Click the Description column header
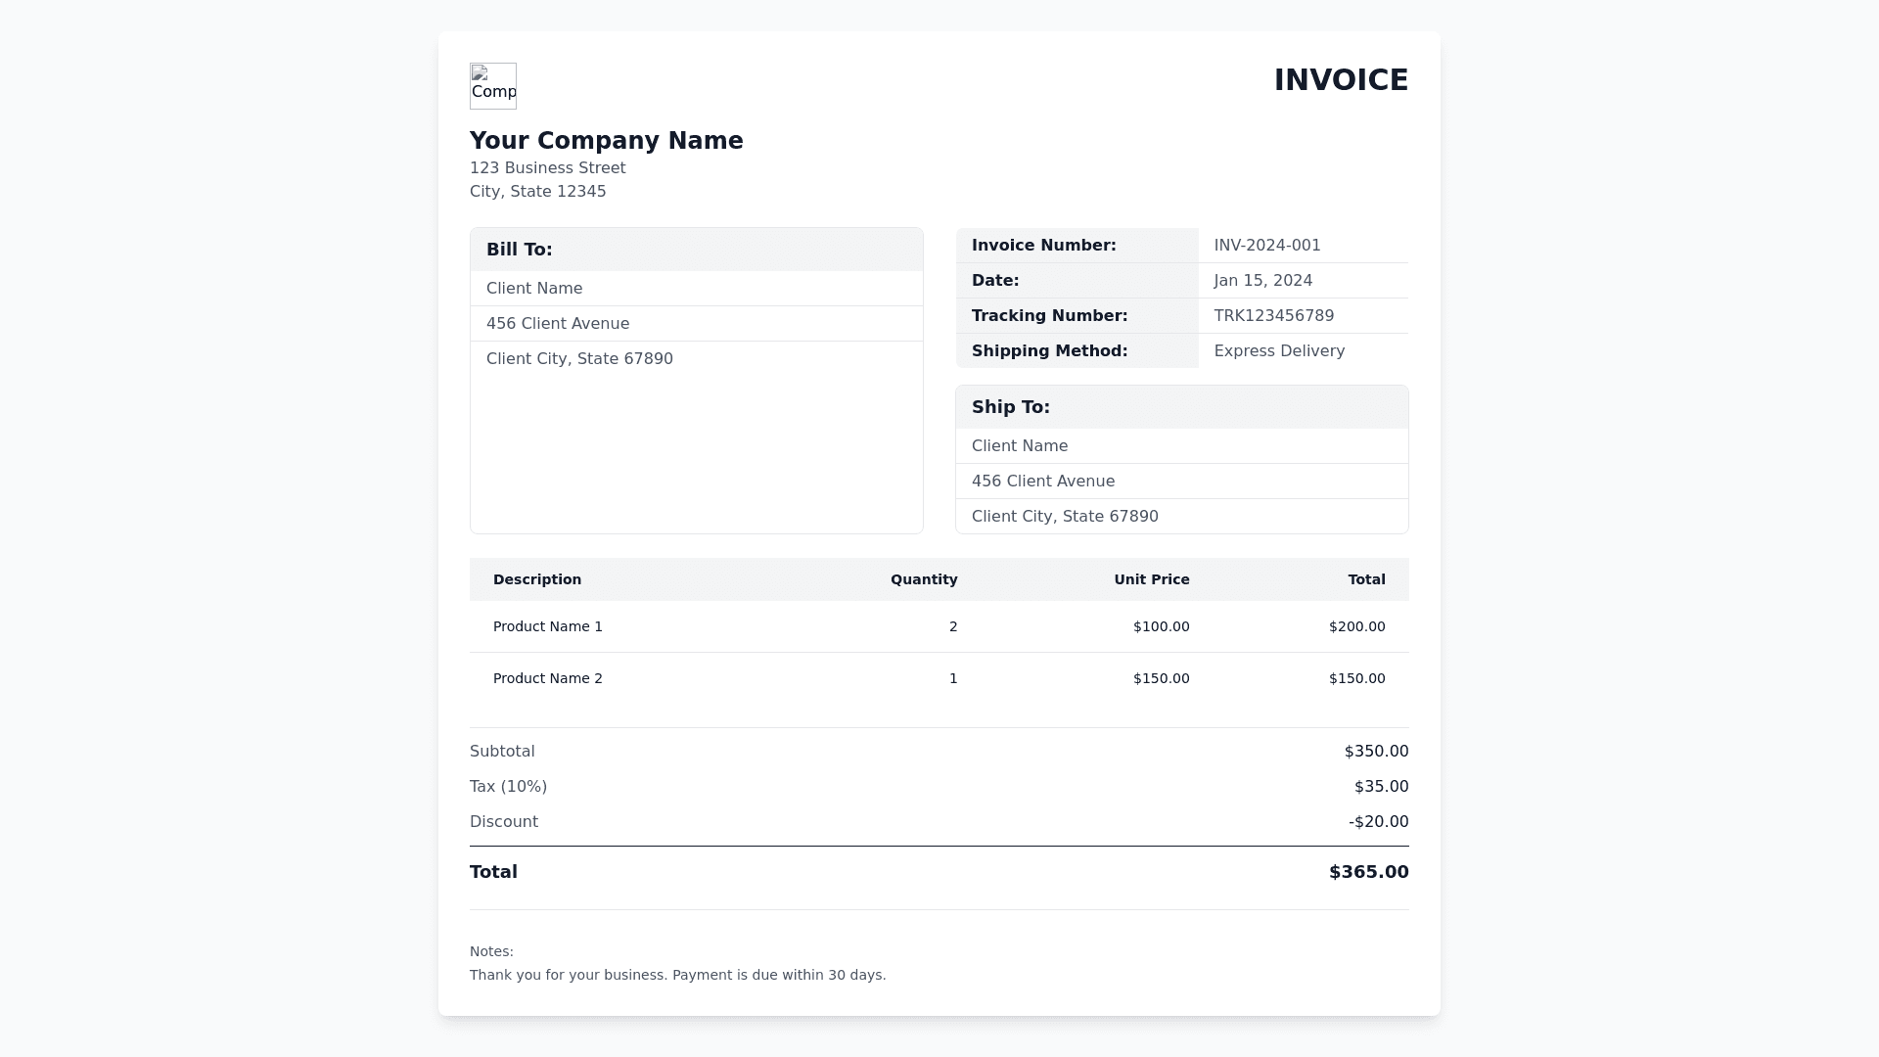Image resolution: width=1879 pixels, height=1057 pixels. pyautogui.click(x=537, y=579)
